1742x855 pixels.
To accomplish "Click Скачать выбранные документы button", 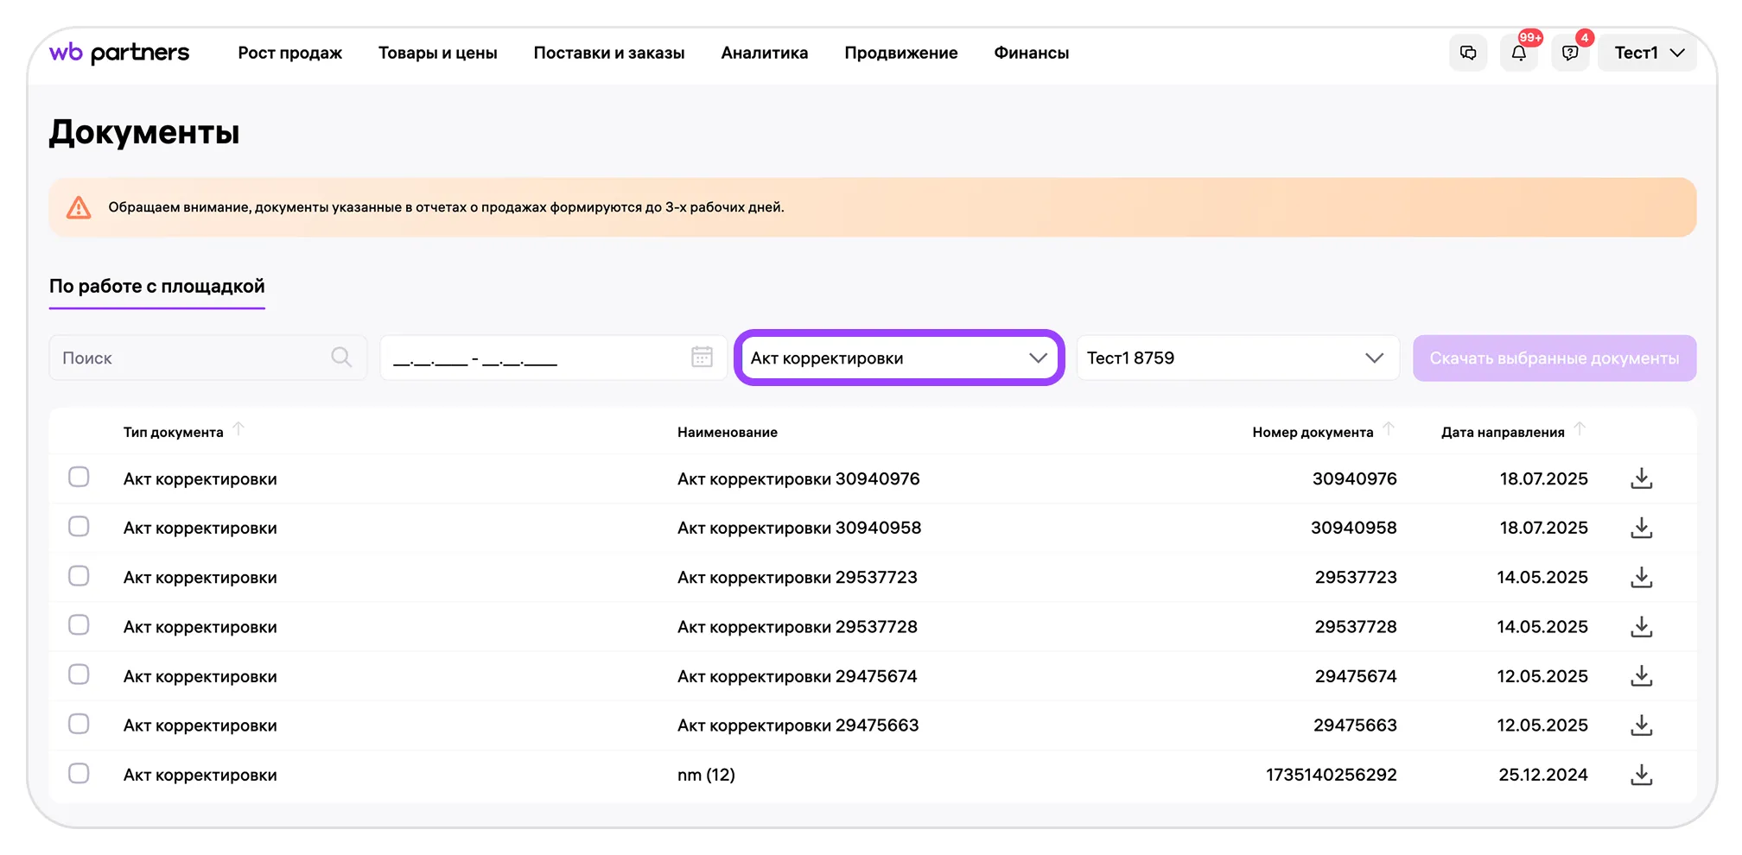I will coord(1554,358).
